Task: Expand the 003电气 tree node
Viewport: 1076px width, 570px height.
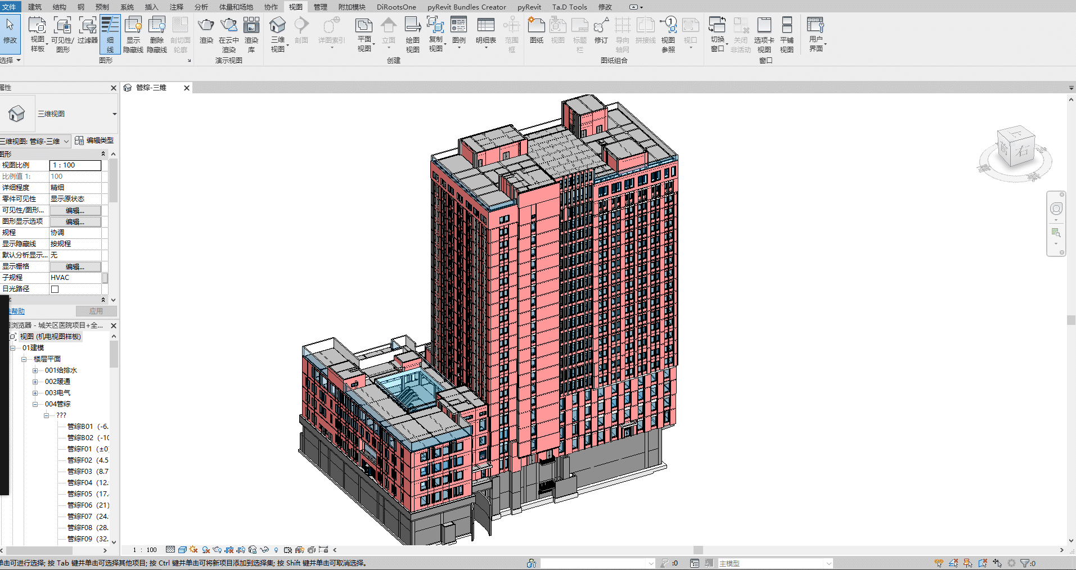Action: pyautogui.click(x=35, y=393)
